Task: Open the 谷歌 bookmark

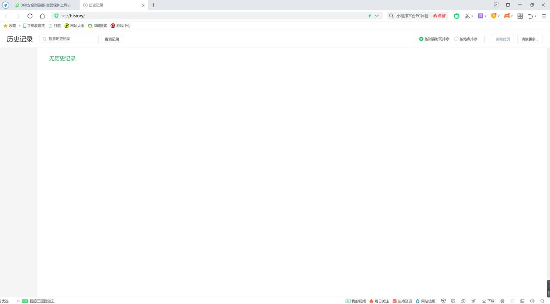Action: pos(55,26)
